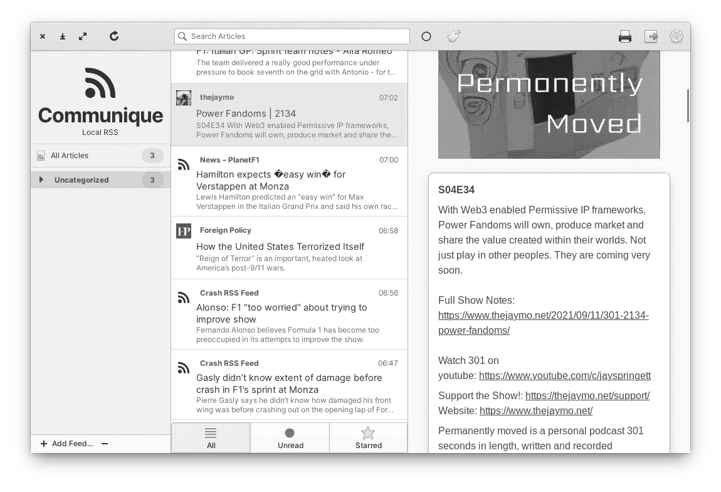721x492 pixels.
Task: Open the thejaymo.net/support link
Action: click(x=587, y=395)
